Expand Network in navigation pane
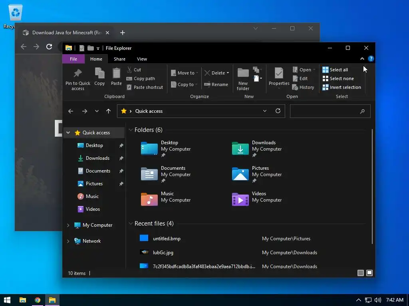Viewport: 409px width, 306px height. (x=68, y=241)
